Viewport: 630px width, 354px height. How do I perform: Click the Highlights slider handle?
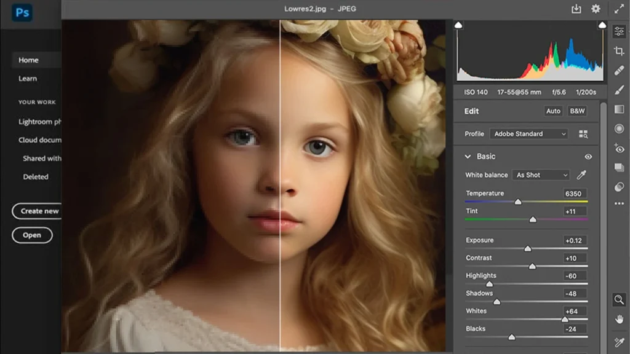[489, 284]
